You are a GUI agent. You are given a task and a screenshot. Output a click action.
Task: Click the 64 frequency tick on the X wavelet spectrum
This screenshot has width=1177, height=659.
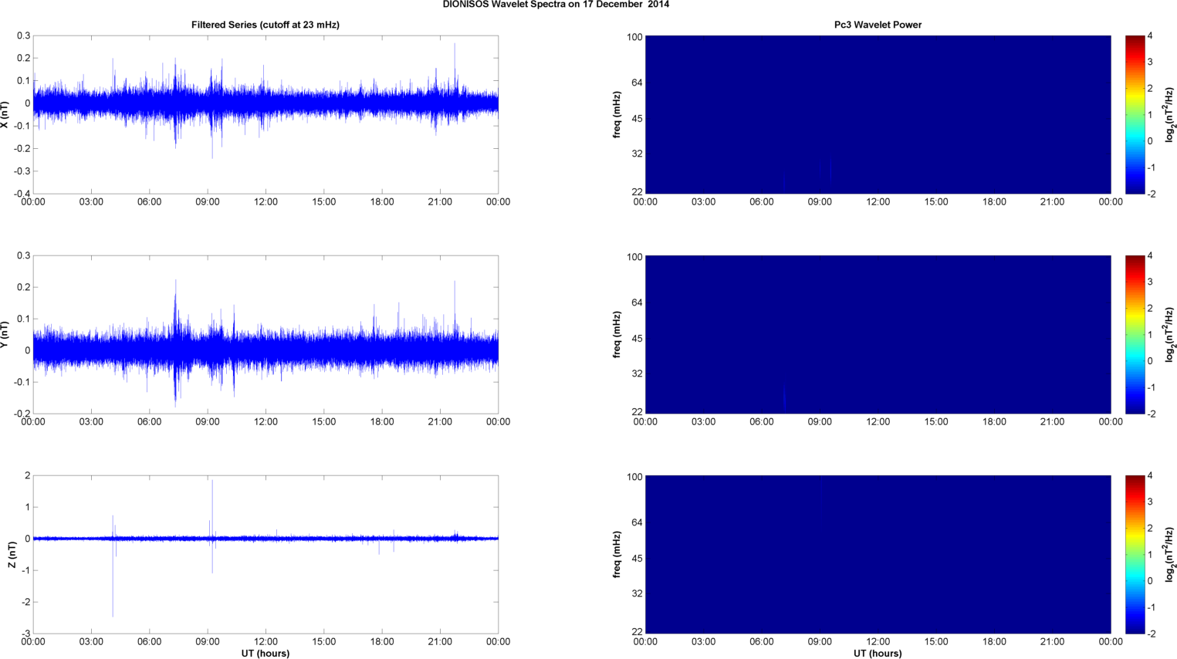(x=638, y=83)
